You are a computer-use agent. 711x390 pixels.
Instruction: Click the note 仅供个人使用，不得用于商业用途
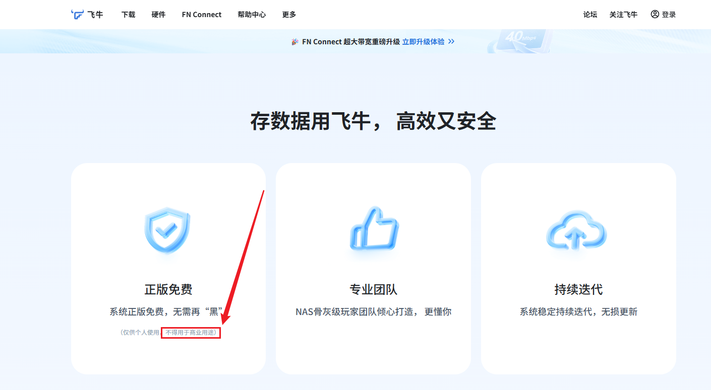click(168, 333)
